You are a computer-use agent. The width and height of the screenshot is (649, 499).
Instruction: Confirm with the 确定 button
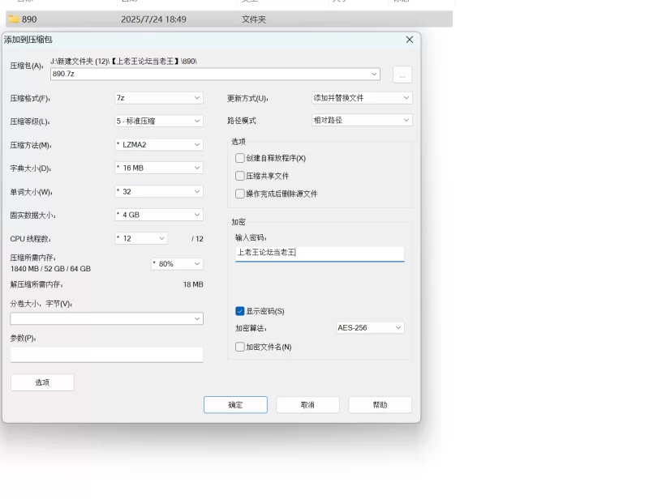point(235,405)
